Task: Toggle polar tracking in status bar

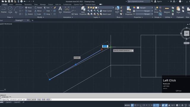Action: pyautogui.click(x=144, y=105)
